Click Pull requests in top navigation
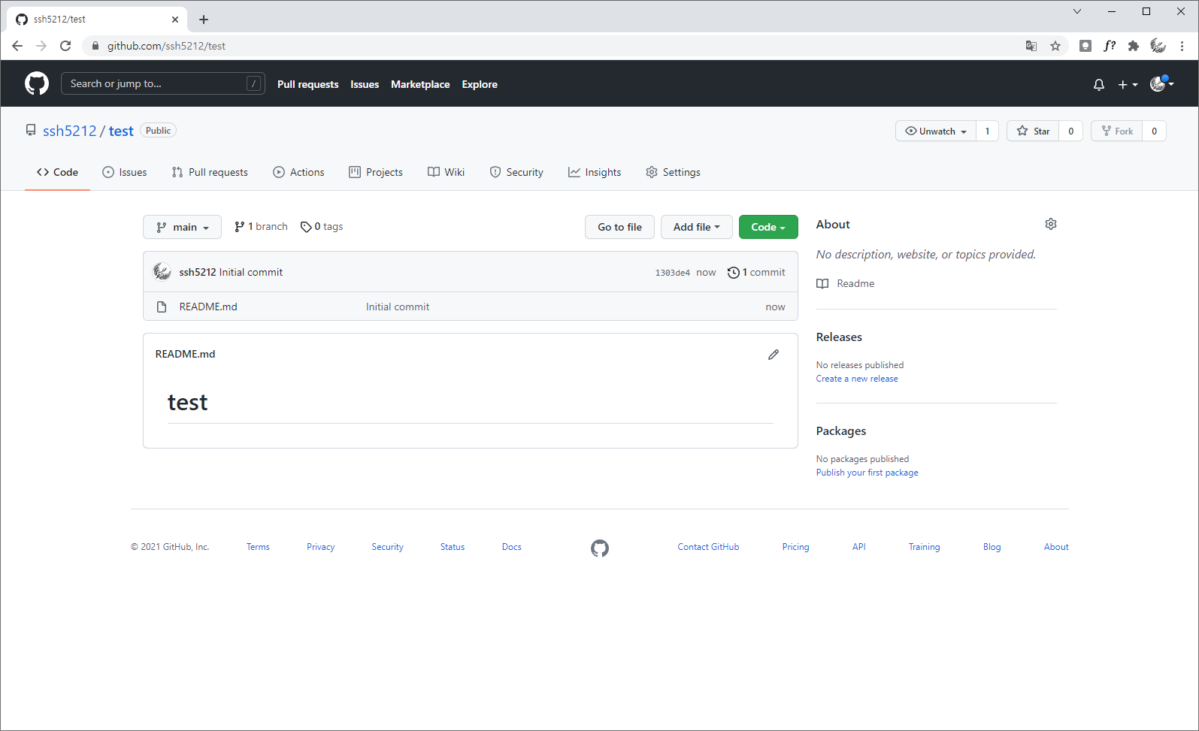 pos(307,84)
